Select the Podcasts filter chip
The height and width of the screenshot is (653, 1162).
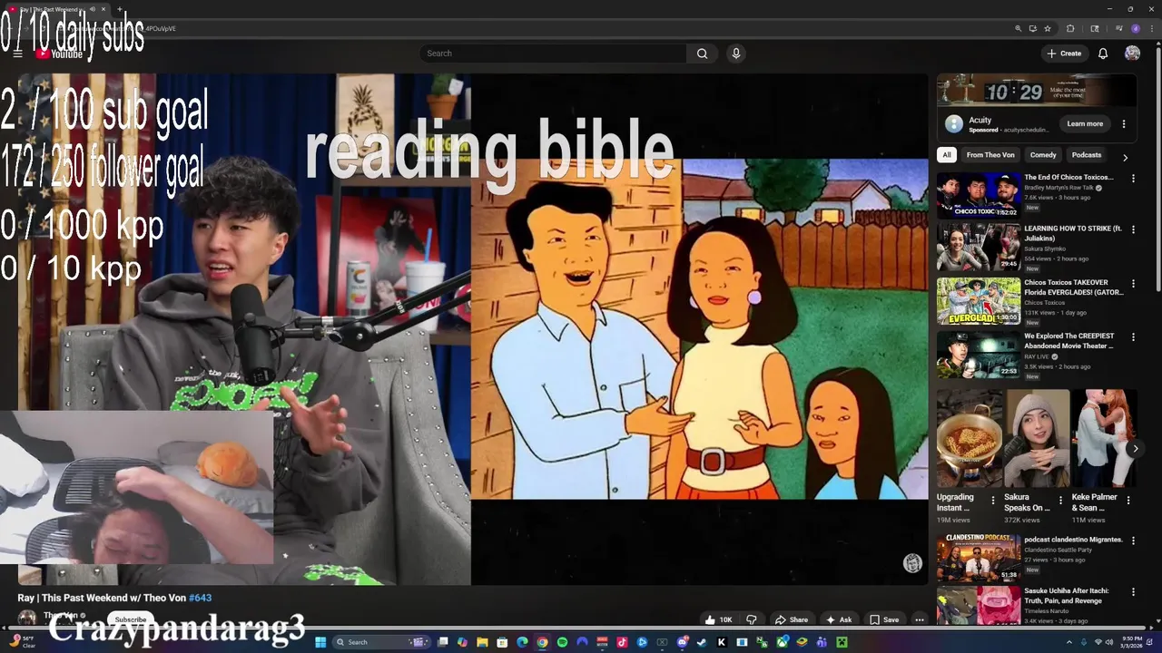1087,155
